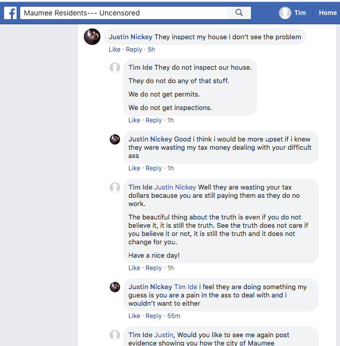Click Tim Ide's avatar beside 'Would you like'
Viewport: 340px width, 346px height.
[x=115, y=335]
